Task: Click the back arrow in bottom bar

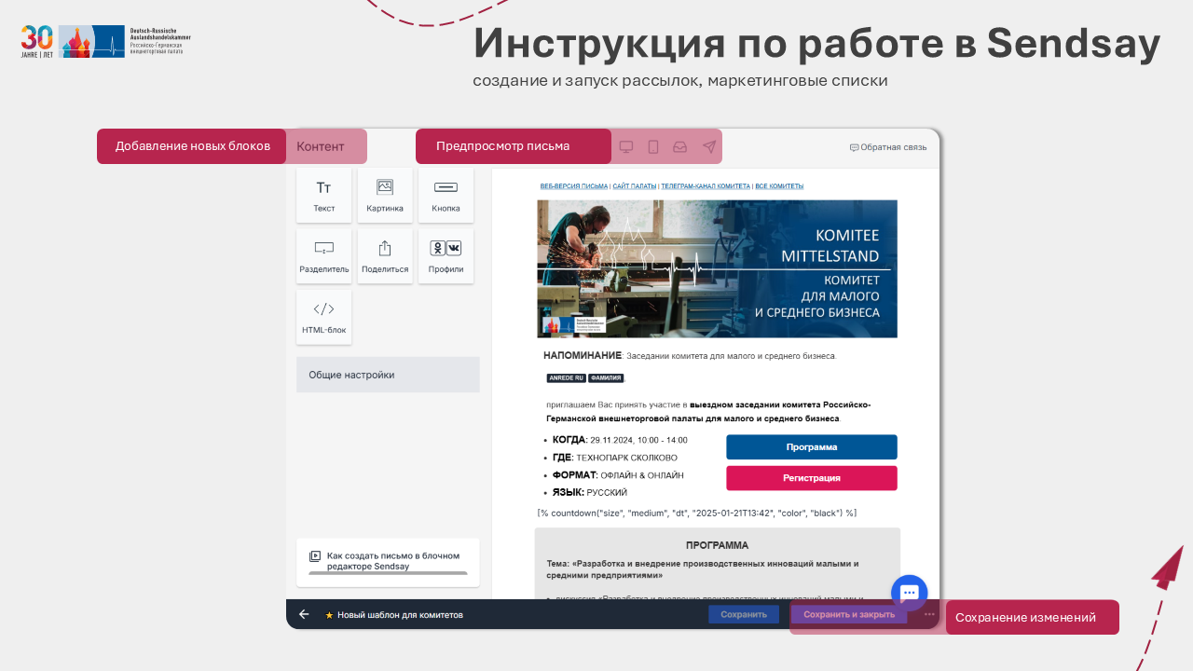Action: click(x=304, y=614)
